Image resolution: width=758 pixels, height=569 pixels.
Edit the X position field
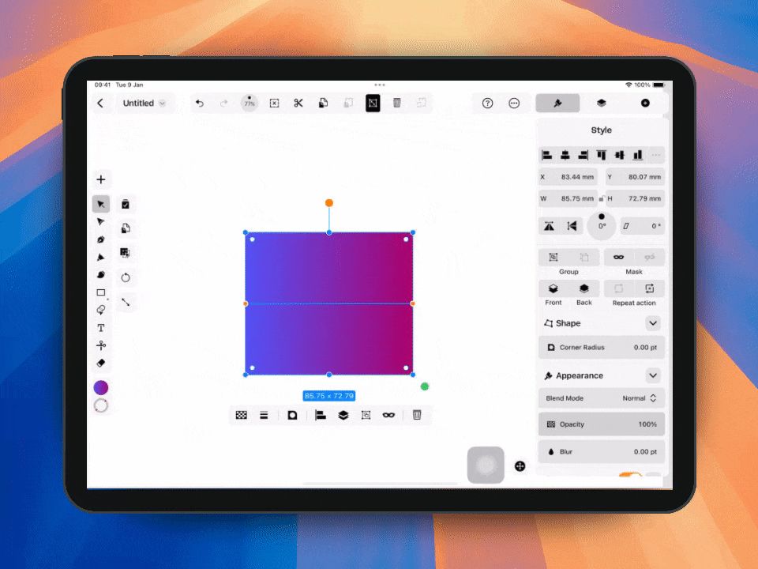point(568,177)
